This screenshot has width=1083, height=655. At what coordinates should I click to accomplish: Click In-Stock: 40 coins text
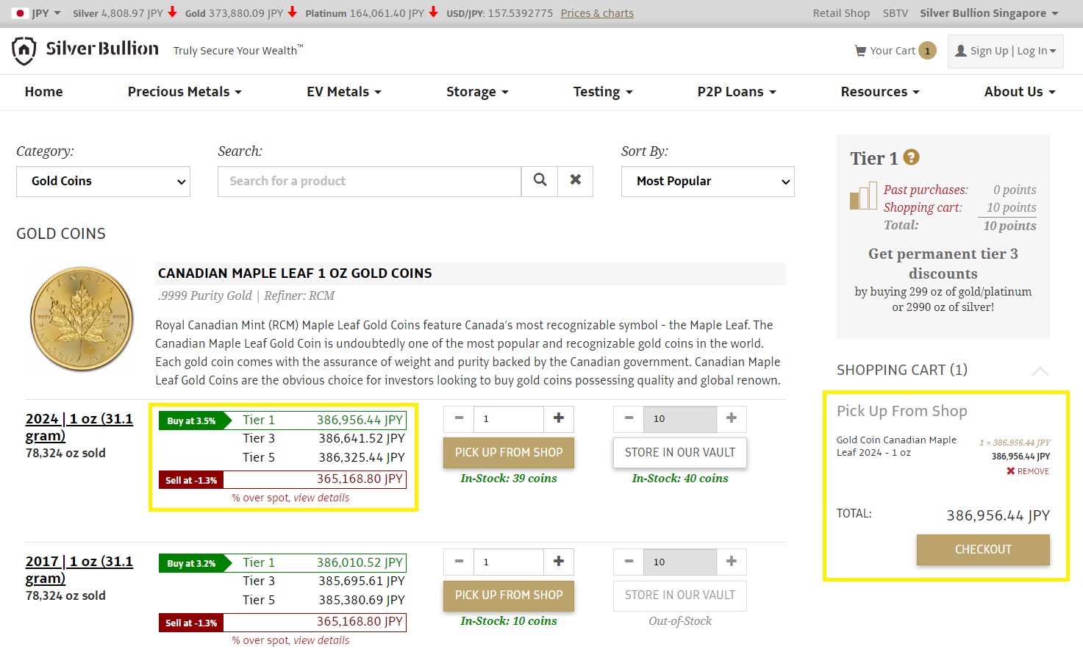680,479
